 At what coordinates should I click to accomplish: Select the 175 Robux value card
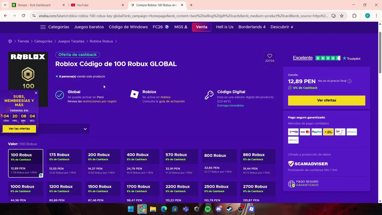(x=64, y=163)
